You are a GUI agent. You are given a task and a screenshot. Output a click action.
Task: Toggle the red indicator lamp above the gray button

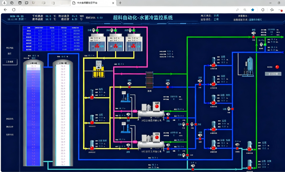277,67
